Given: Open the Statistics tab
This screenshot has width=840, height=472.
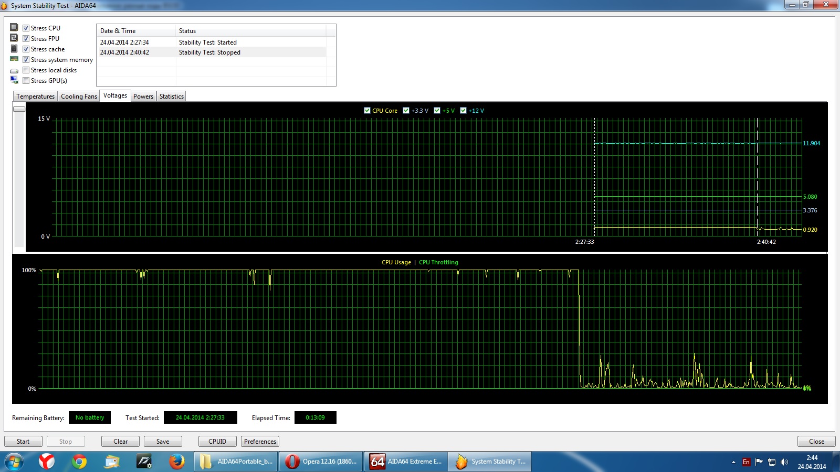Looking at the screenshot, I should pyautogui.click(x=172, y=96).
